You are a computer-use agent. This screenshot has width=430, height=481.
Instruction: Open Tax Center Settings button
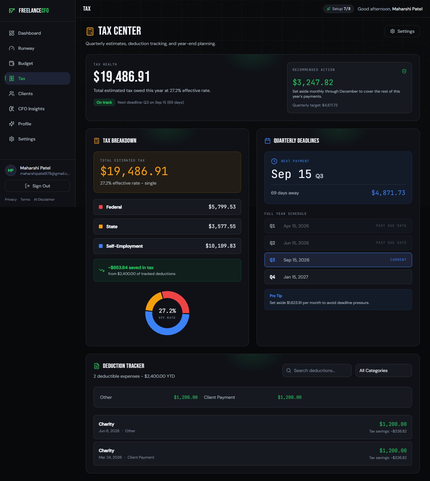coord(402,31)
